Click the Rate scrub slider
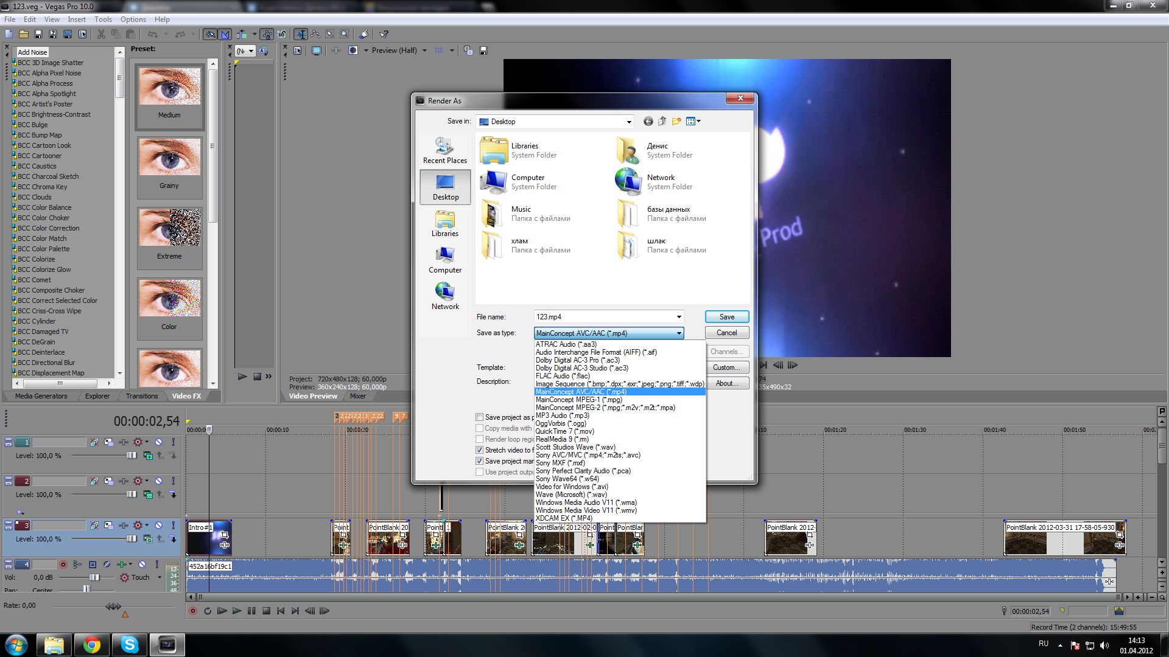 113,607
